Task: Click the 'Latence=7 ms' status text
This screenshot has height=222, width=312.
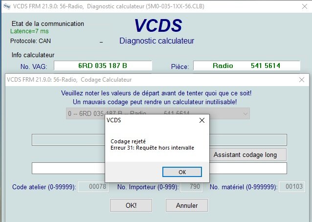Action: 29,31
